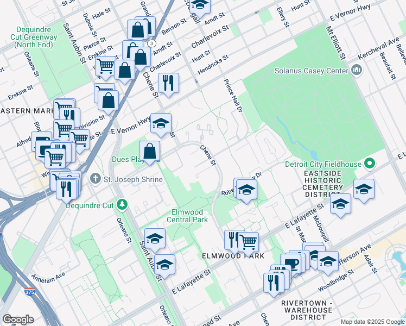Click the Antietam Ave street label
The height and width of the screenshot is (326, 406).
coord(48,277)
